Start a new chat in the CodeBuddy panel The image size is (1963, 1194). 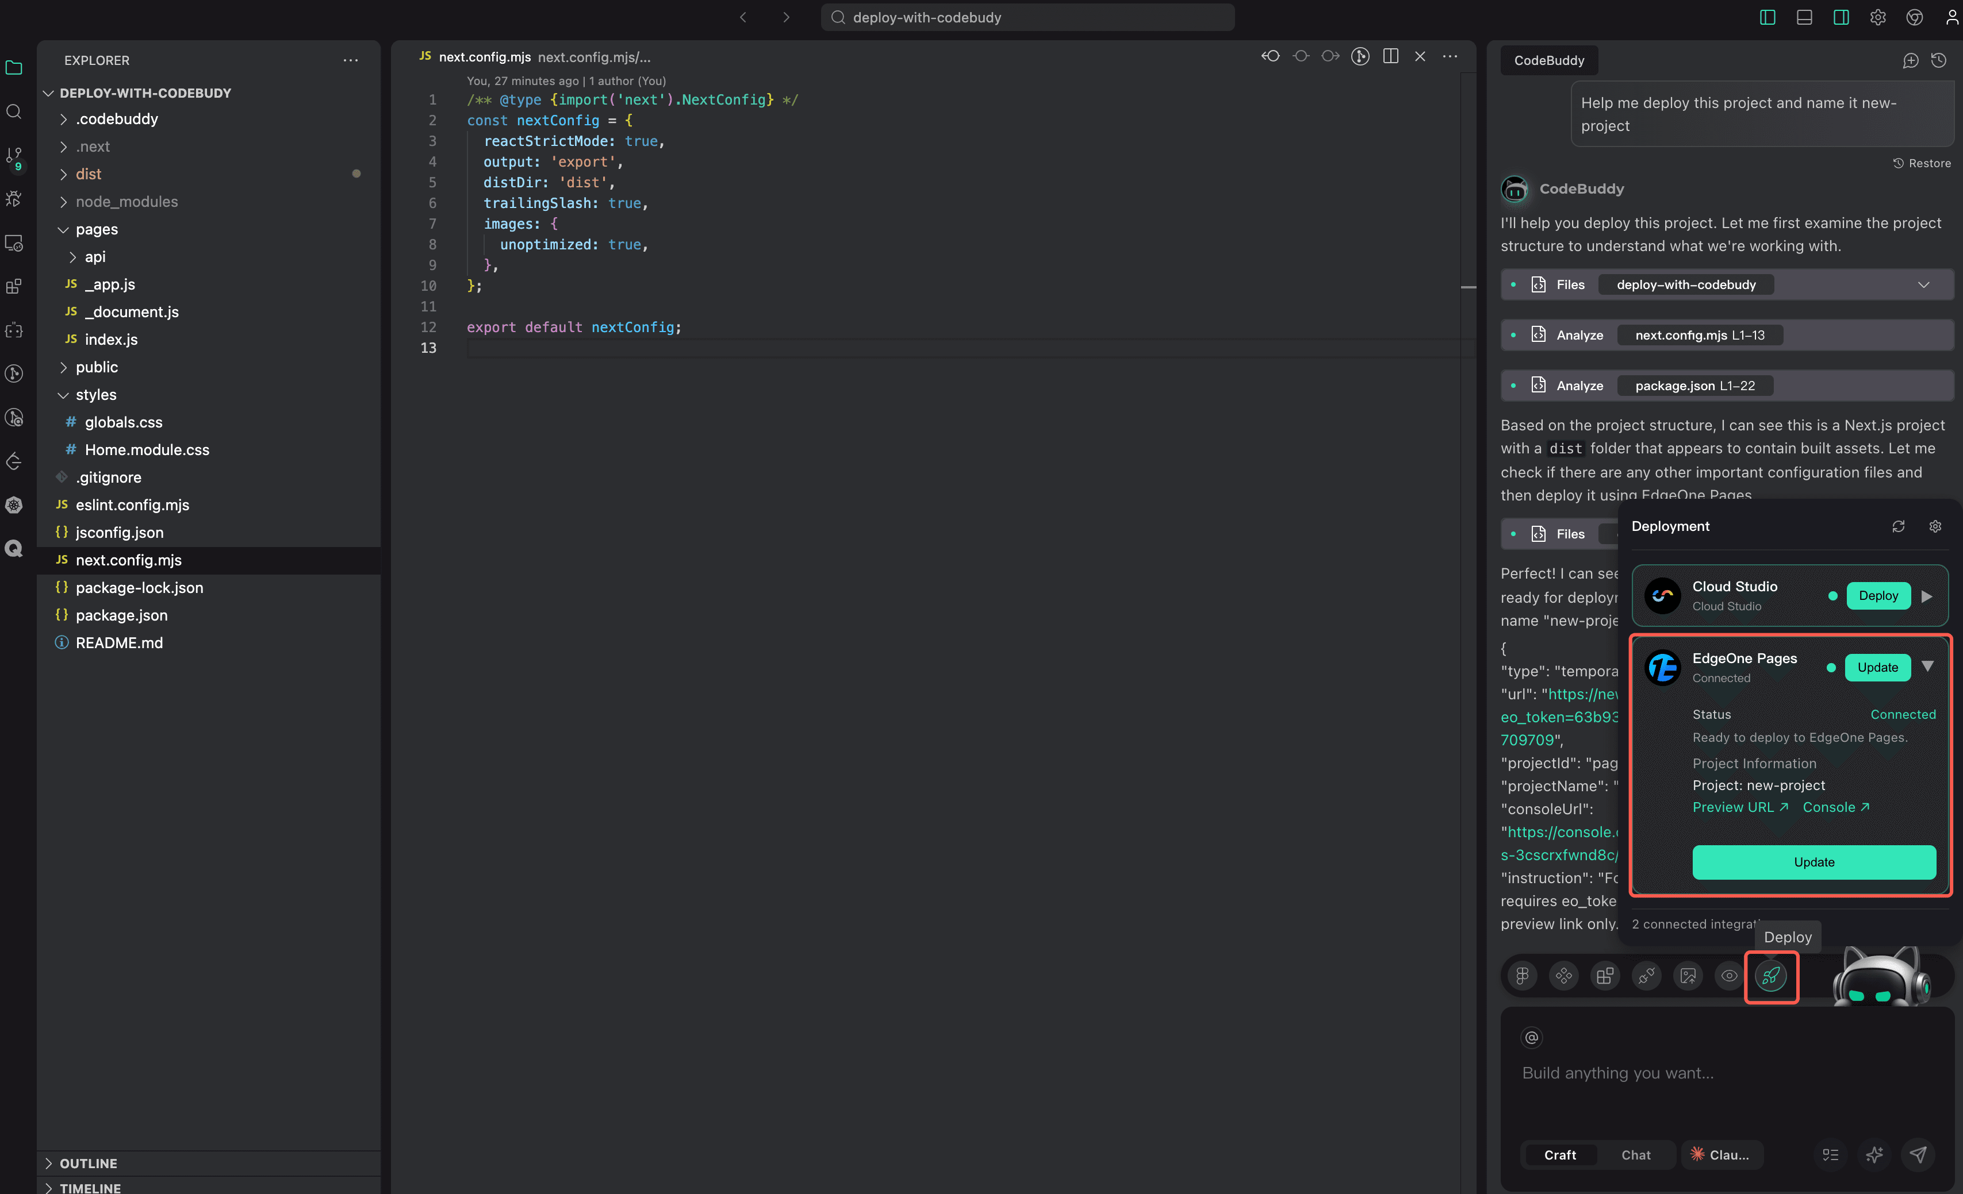tap(1910, 60)
